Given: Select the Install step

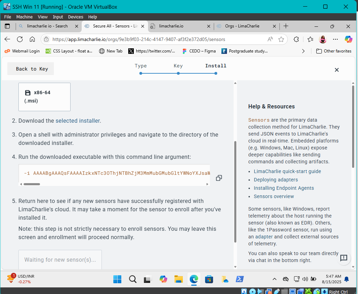Looking at the screenshot, I should click(216, 66).
